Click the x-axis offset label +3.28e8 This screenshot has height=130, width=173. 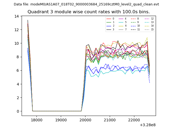(148, 125)
